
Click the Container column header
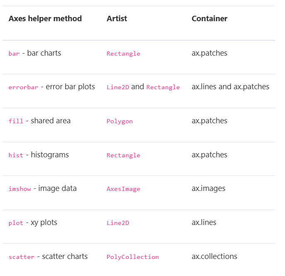tap(209, 19)
